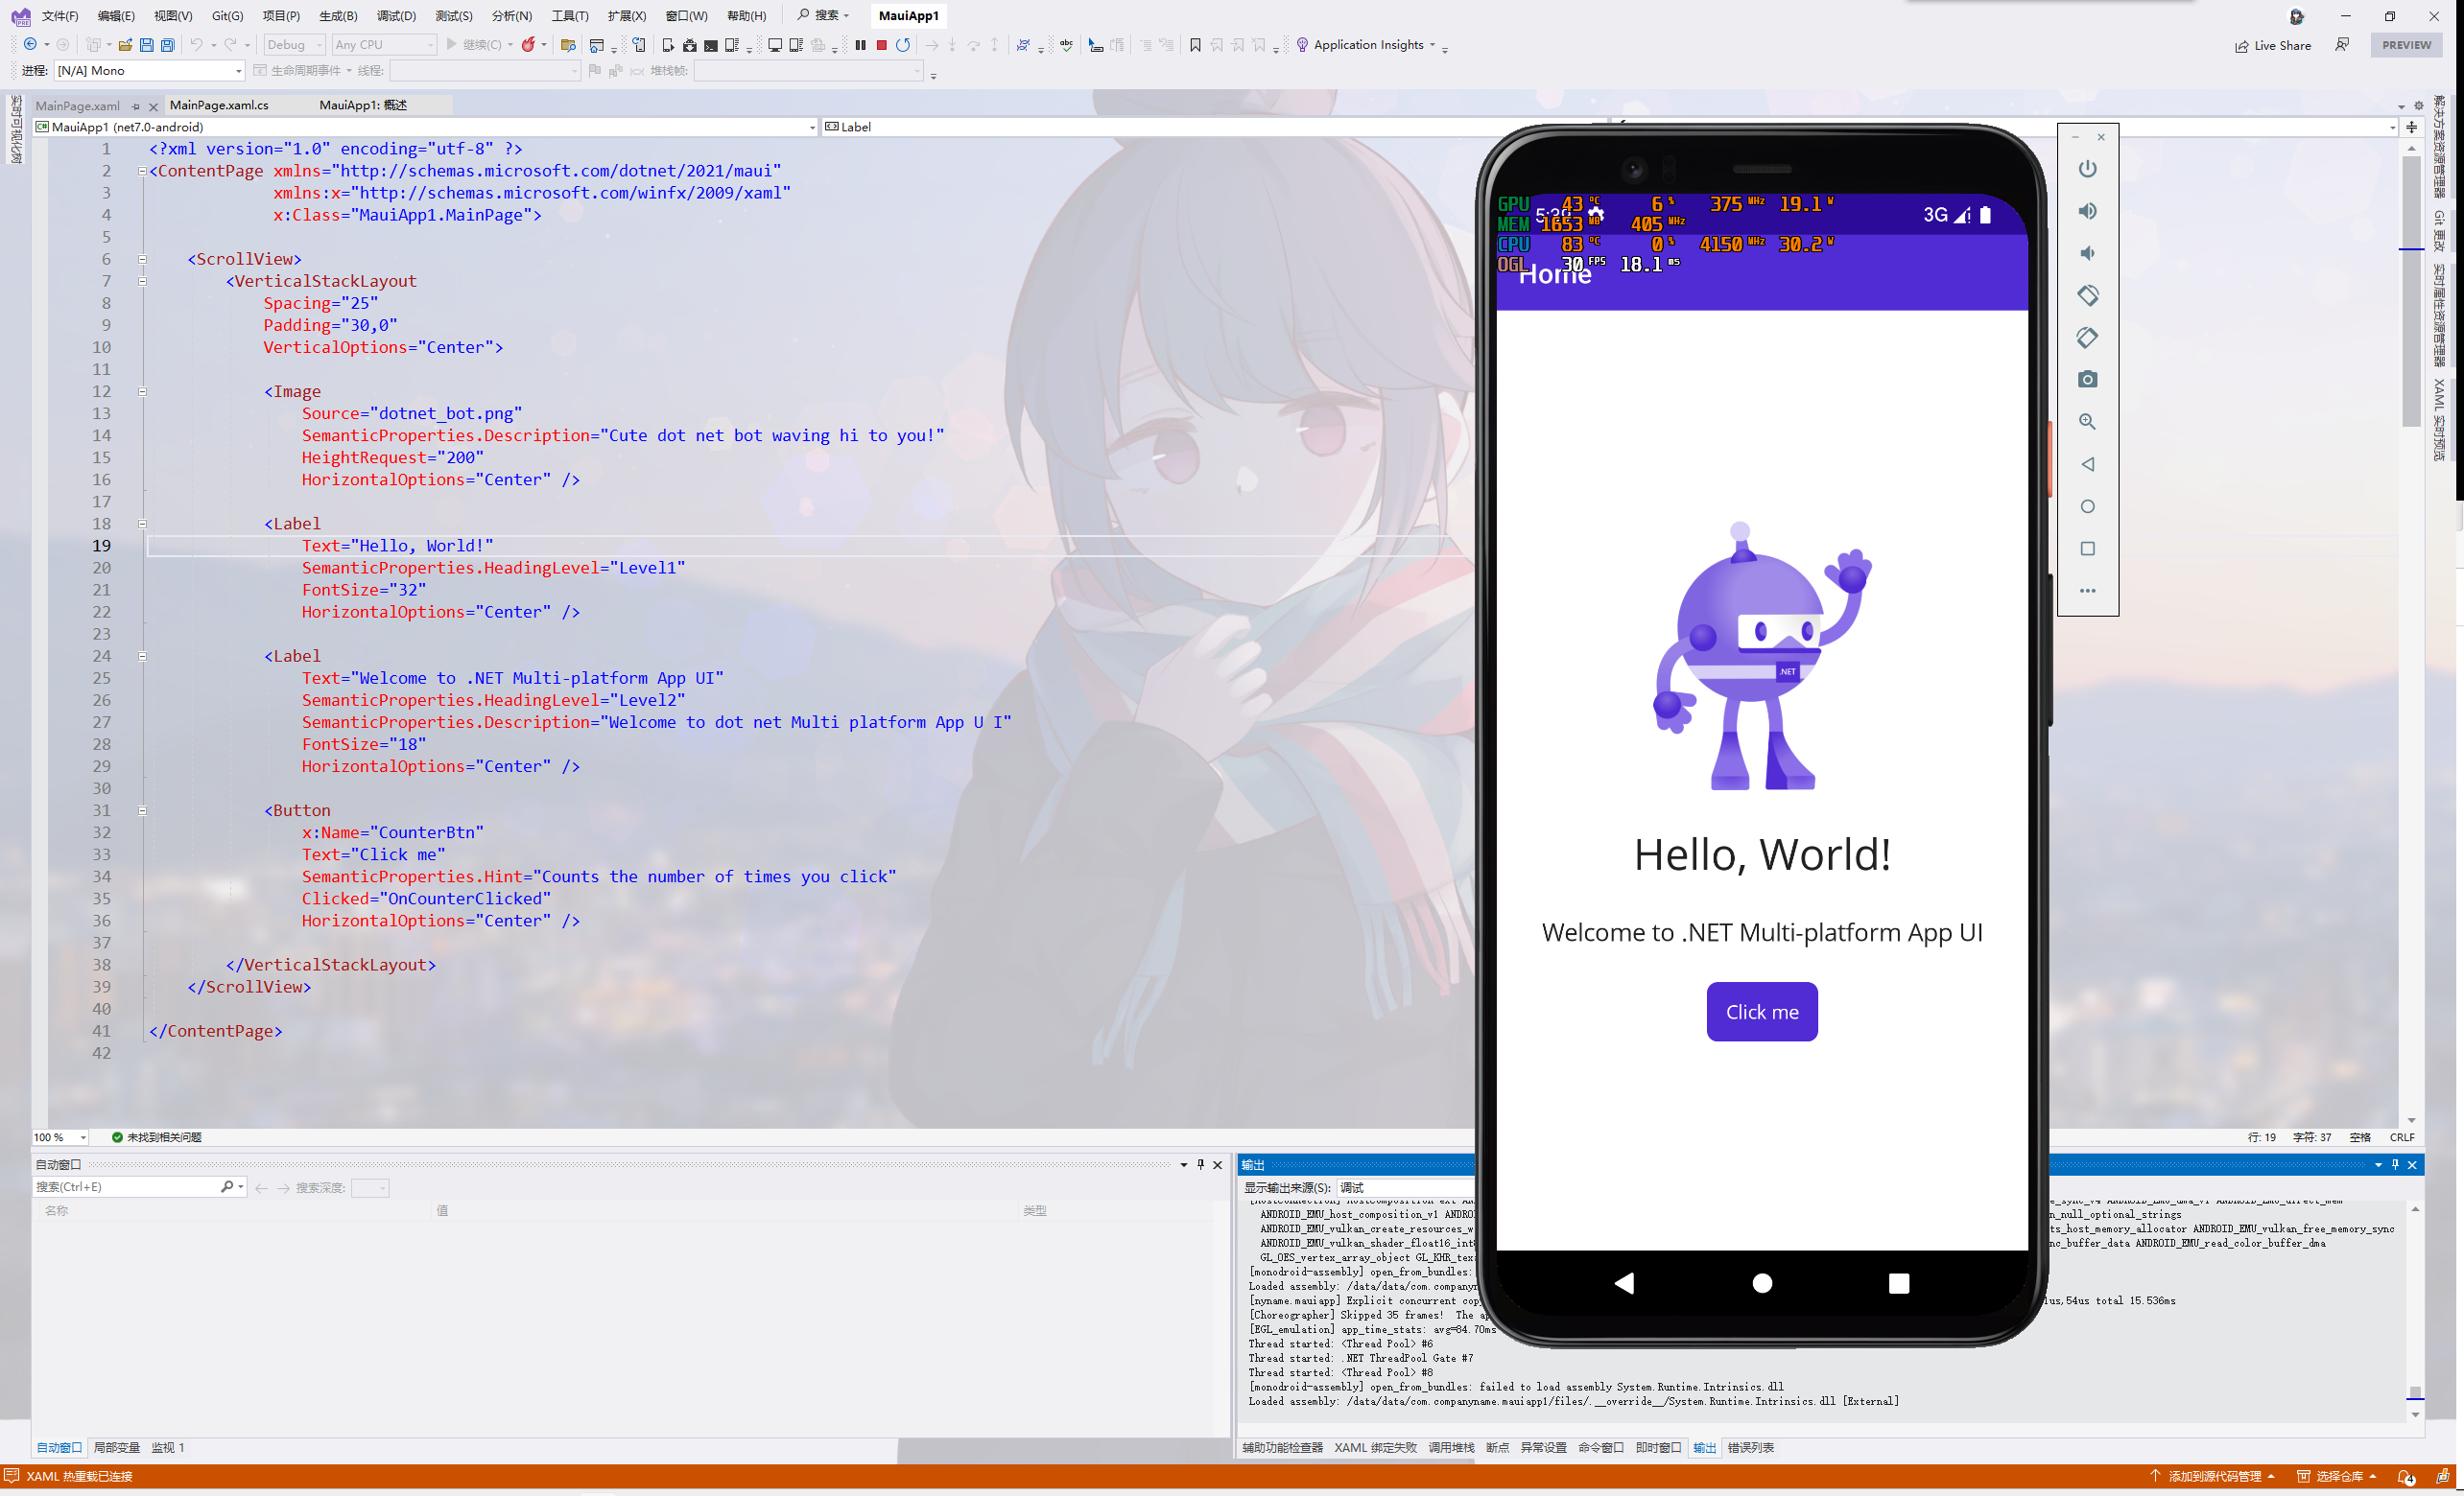Toggle pinning of the 自动窗口 panel
This screenshot has height=1496, width=2464.
pyautogui.click(x=1200, y=1164)
